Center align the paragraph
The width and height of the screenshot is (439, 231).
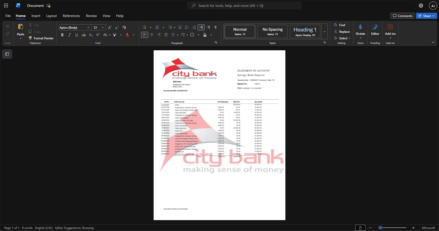[152, 35]
